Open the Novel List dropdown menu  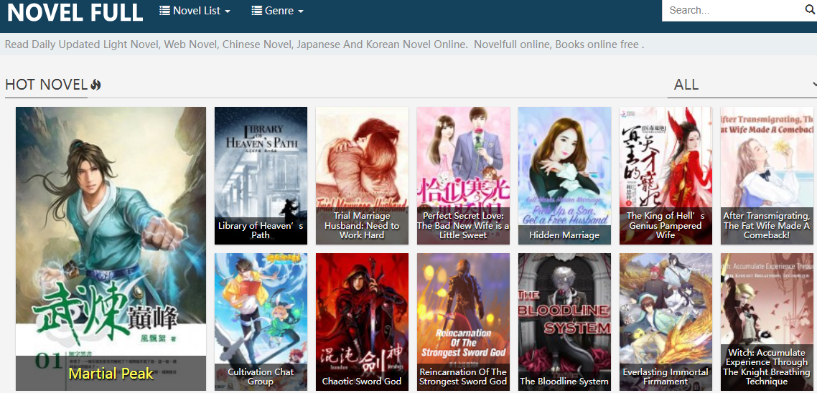[x=195, y=11]
